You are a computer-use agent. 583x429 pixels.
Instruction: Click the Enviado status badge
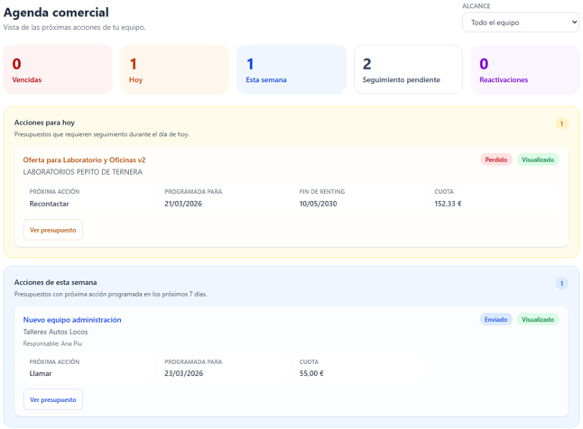pos(495,319)
